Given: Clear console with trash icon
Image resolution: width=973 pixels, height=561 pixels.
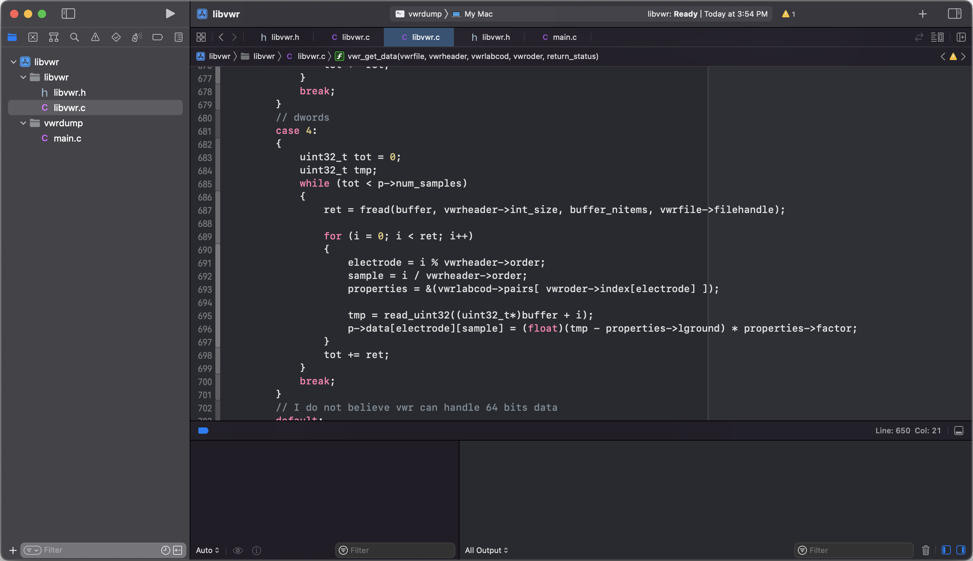Looking at the screenshot, I should pyautogui.click(x=925, y=550).
